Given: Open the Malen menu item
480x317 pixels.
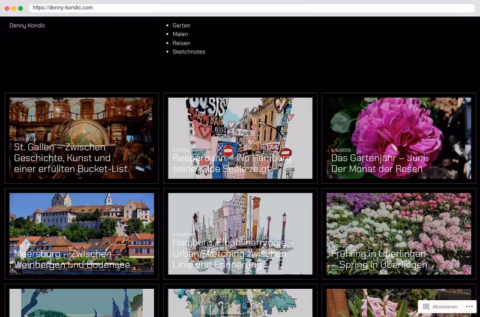Looking at the screenshot, I should point(180,34).
